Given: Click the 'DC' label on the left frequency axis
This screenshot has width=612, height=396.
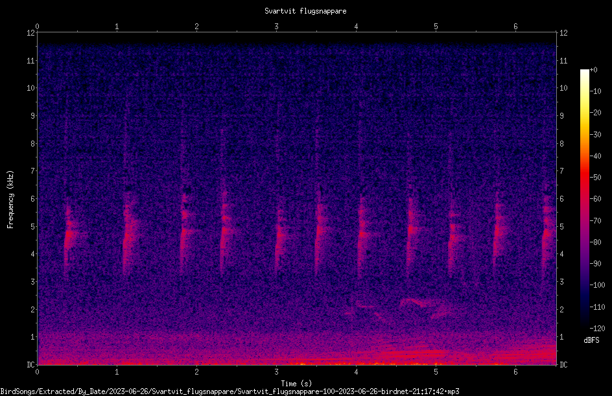Looking at the screenshot, I should (x=31, y=365).
